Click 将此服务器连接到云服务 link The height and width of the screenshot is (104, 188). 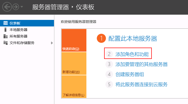tap(141, 85)
